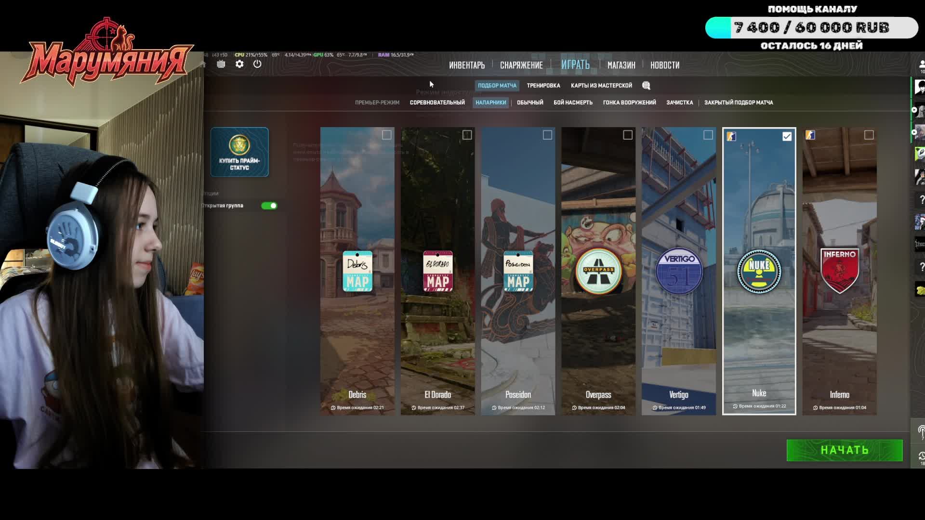Click the Overpass map name label

click(598, 395)
